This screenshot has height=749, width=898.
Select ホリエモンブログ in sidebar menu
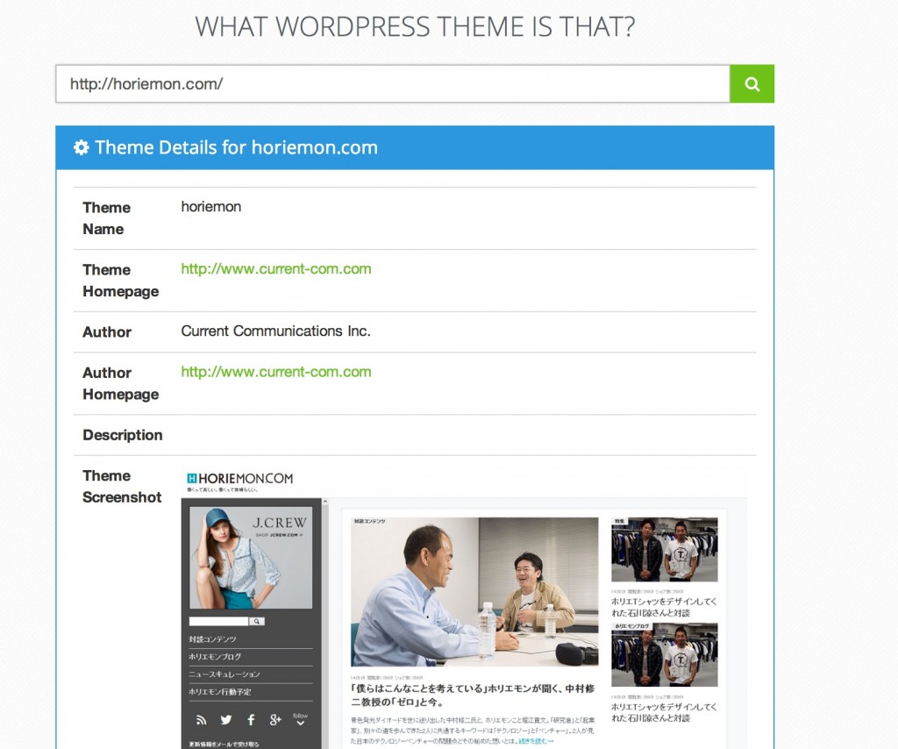point(215,657)
